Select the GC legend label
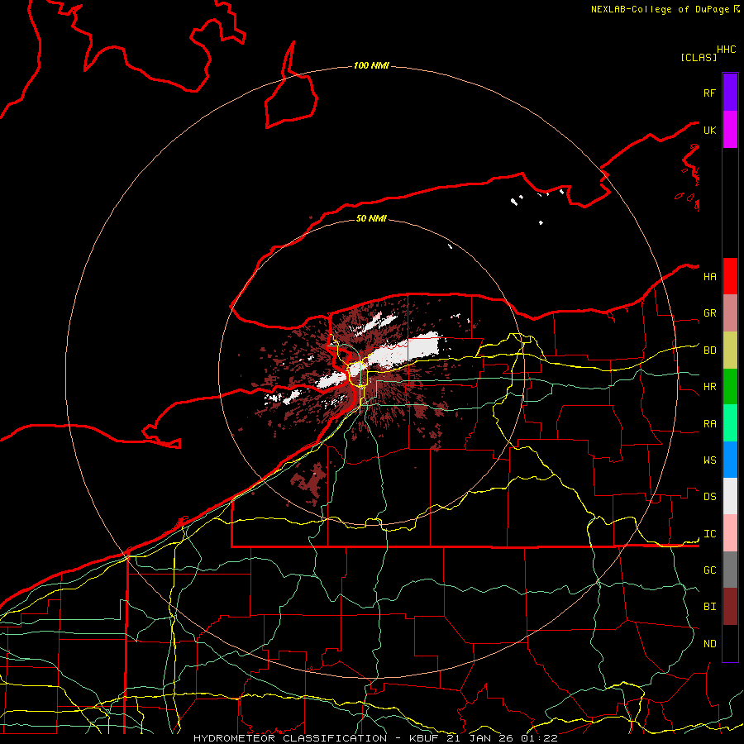Image resolution: width=744 pixels, height=744 pixels. (x=709, y=570)
